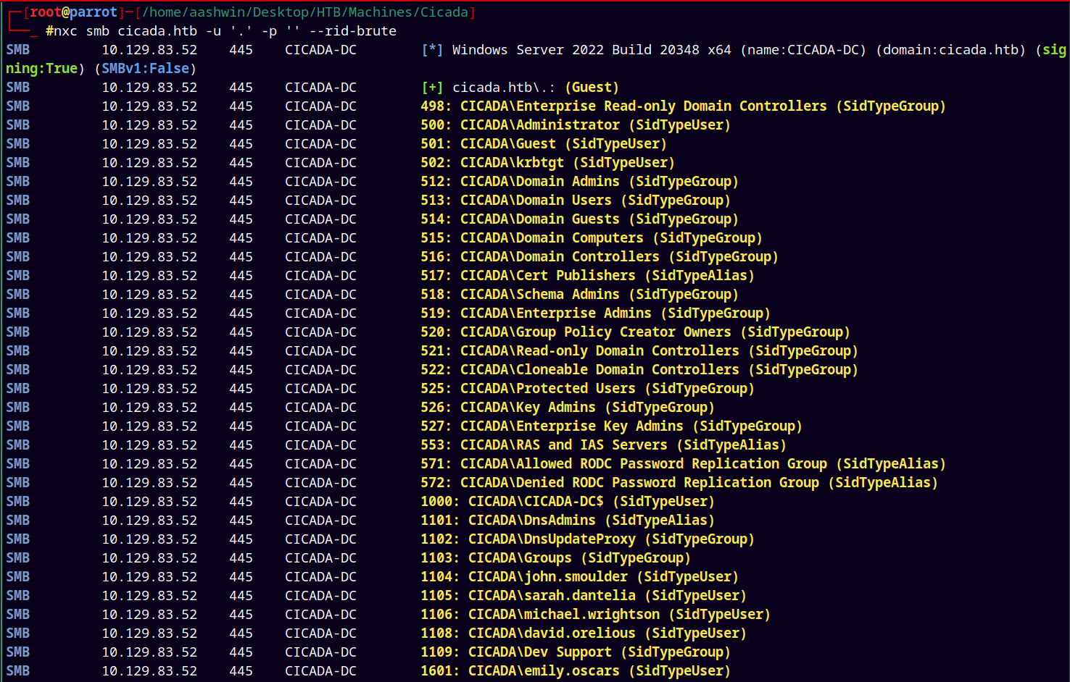Click the 527: CICADA\Enterprise Key Admins entry
1070x682 pixels.
pyautogui.click(x=611, y=426)
